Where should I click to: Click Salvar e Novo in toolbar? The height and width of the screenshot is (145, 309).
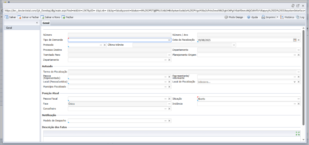(x=50, y=17)
